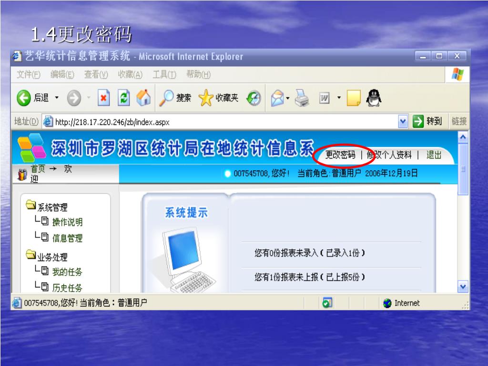Open History clock icon

coord(254,98)
